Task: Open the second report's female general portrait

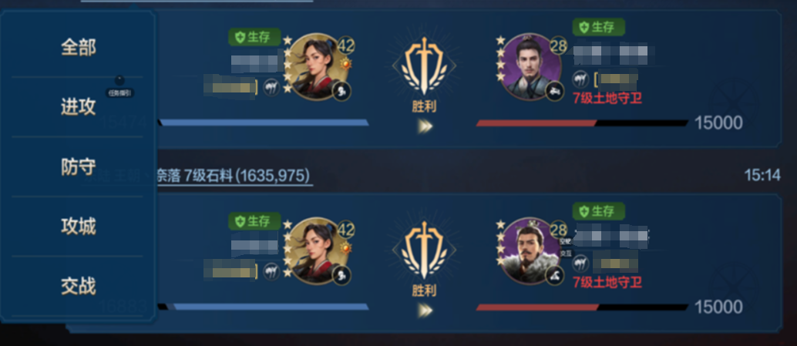Action: click(318, 251)
